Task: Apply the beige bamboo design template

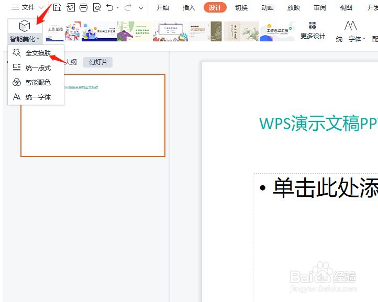Action: [x=241, y=31]
